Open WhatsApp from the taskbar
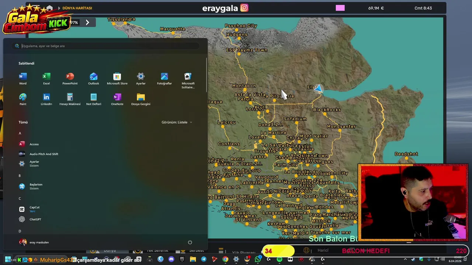Screen dimensions: 472x265 click(258, 259)
